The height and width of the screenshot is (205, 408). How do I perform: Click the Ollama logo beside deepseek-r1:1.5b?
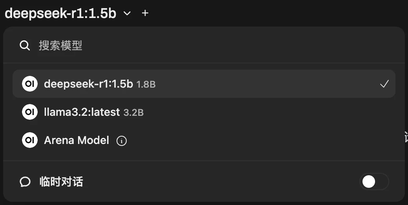(x=30, y=84)
